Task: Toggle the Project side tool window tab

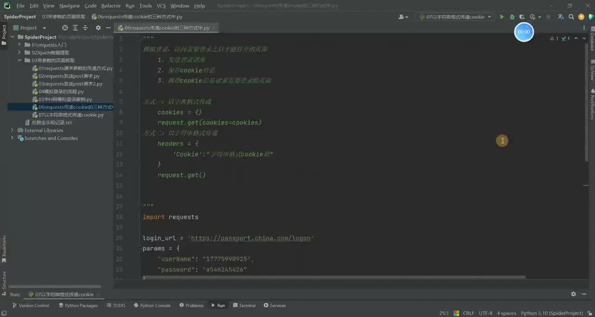Action: [4, 35]
